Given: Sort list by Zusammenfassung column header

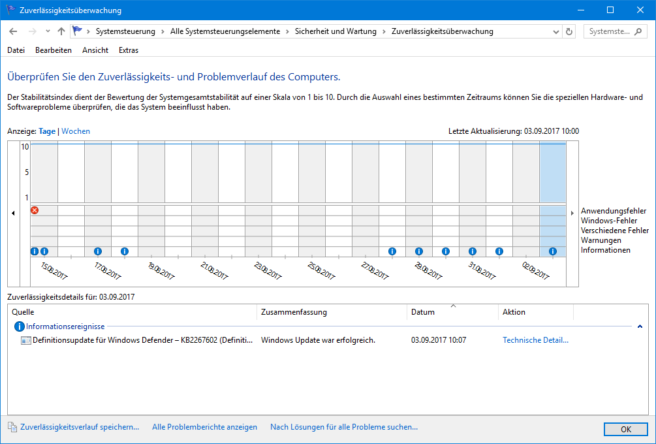Looking at the screenshot, I should click(332, 312).
